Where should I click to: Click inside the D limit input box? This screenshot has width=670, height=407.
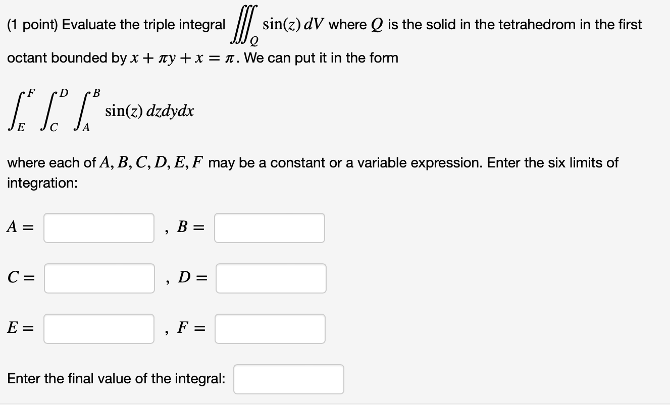tap(271, 278)
